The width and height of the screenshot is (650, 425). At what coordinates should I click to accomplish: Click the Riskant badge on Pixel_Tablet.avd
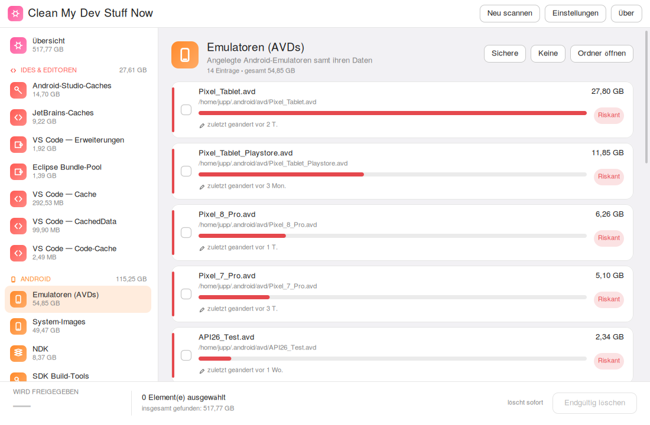pyautogui.click(x=609, y=115)
